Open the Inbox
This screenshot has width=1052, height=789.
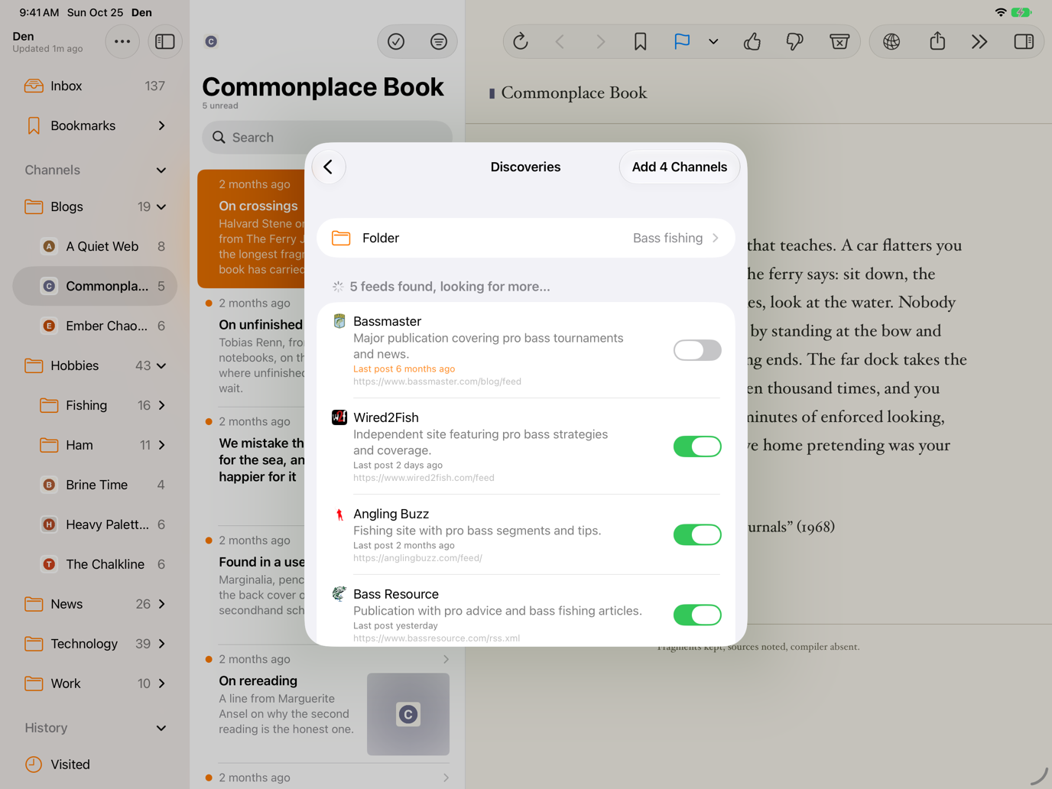coord(95,86)
